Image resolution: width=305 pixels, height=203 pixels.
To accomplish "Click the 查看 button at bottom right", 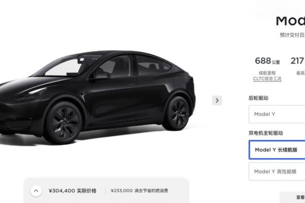I will (x=300, y=197).
